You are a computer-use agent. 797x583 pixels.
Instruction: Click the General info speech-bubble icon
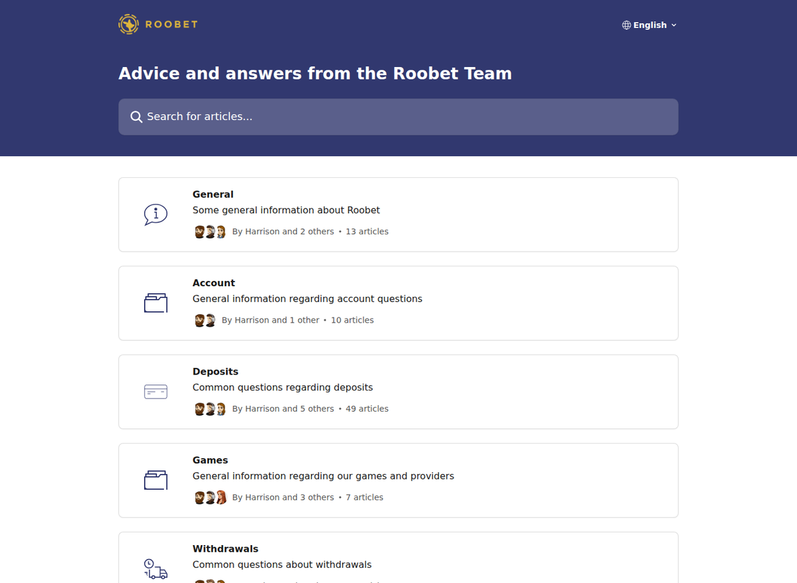click(x=155, y=214)
